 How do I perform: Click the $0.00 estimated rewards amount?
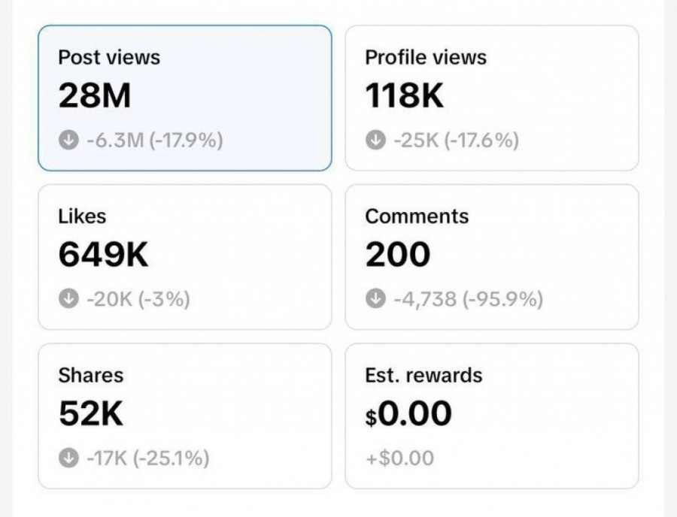click(408, 414)
